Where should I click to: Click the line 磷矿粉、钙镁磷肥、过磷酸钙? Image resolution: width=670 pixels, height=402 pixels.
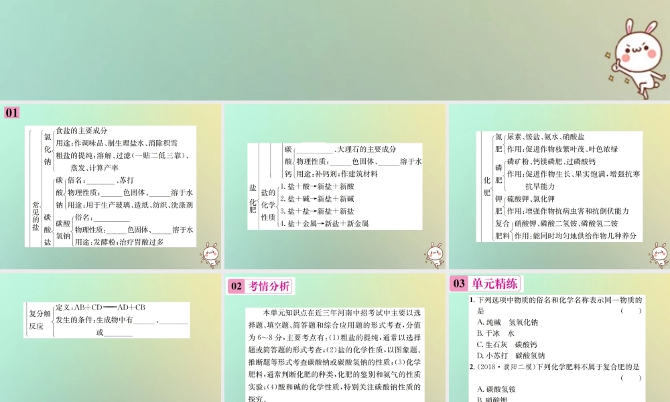[x=551, y=161]
